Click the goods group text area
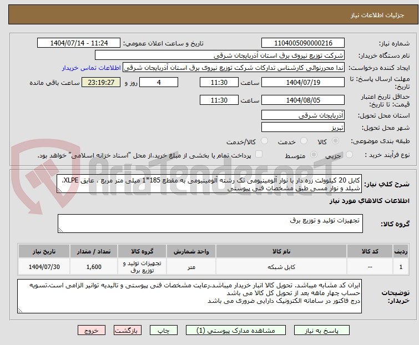The width and height of the screenshot is (419, 345). [210, 224]
